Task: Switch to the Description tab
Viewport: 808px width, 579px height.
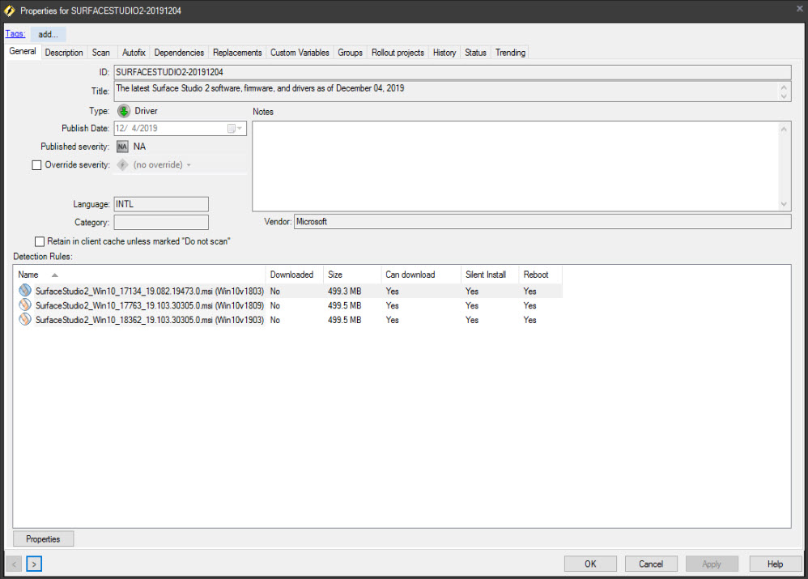Action: [x=63, y=52]
